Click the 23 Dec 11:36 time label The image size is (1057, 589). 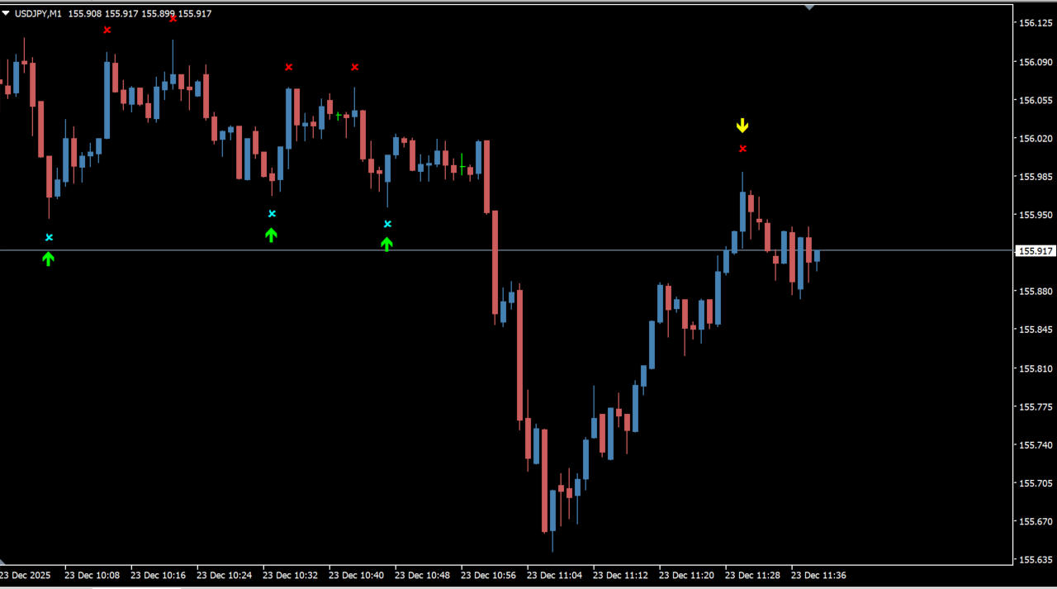pyautogui.click(x=818, y=575)
